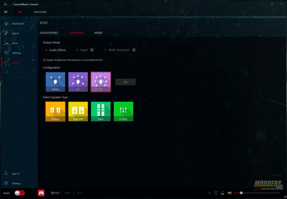Open the Sound section in sidebar
Screen dimensions: 287x199
(x=15, y=33)
